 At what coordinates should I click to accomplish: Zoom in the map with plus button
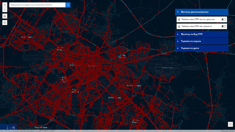pos(5,5)
